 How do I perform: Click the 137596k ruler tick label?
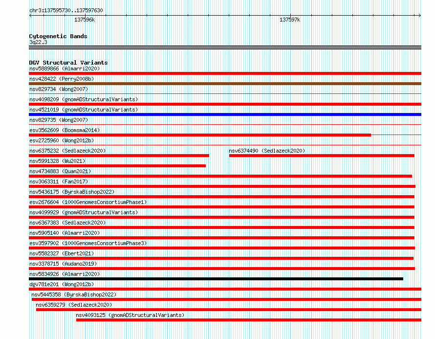tap(85, 20)
